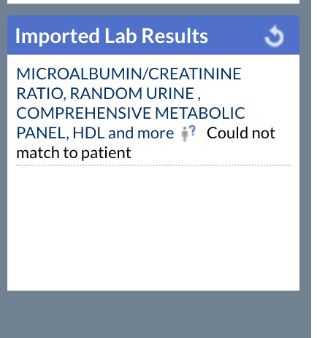
Task: Click the 'match to patient' status line
Action: click(x=74, y=153)
